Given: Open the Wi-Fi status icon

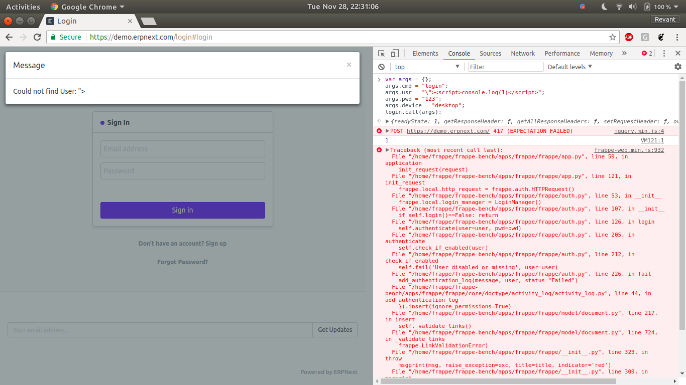Looking at the screenshot, I should tap(619, 7).
